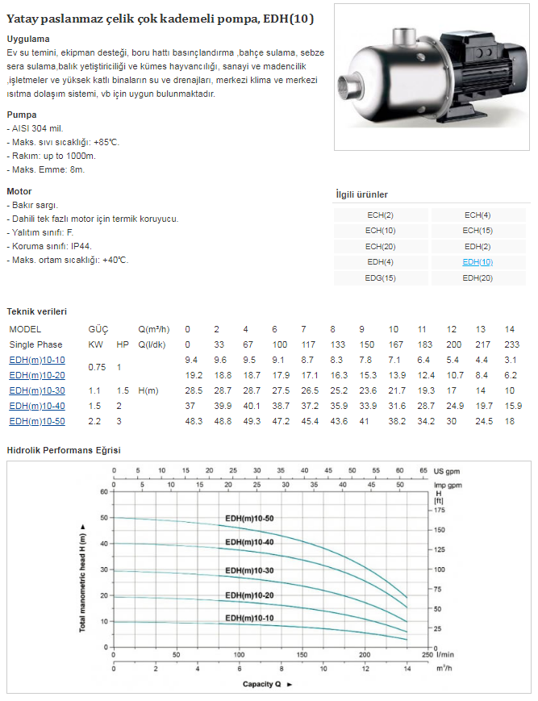Click the 2.2 kW power value

tap(94, 421)
